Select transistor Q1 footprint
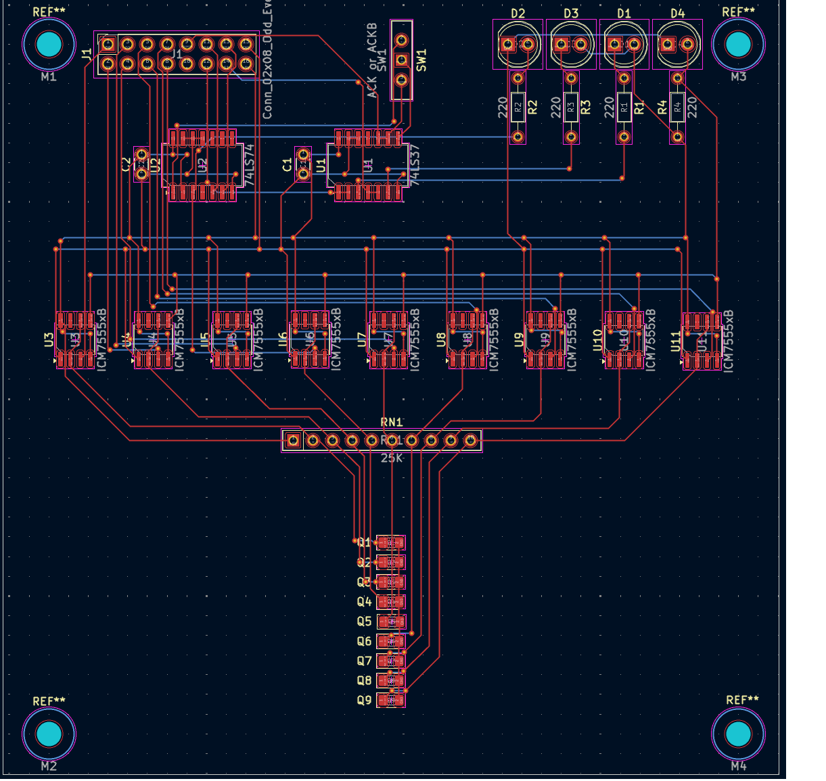This screenshot has height=781, width=826. 390,542
